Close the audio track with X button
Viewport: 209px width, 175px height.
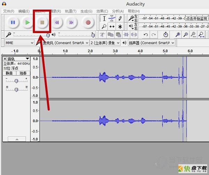click(x=5, y=59)
